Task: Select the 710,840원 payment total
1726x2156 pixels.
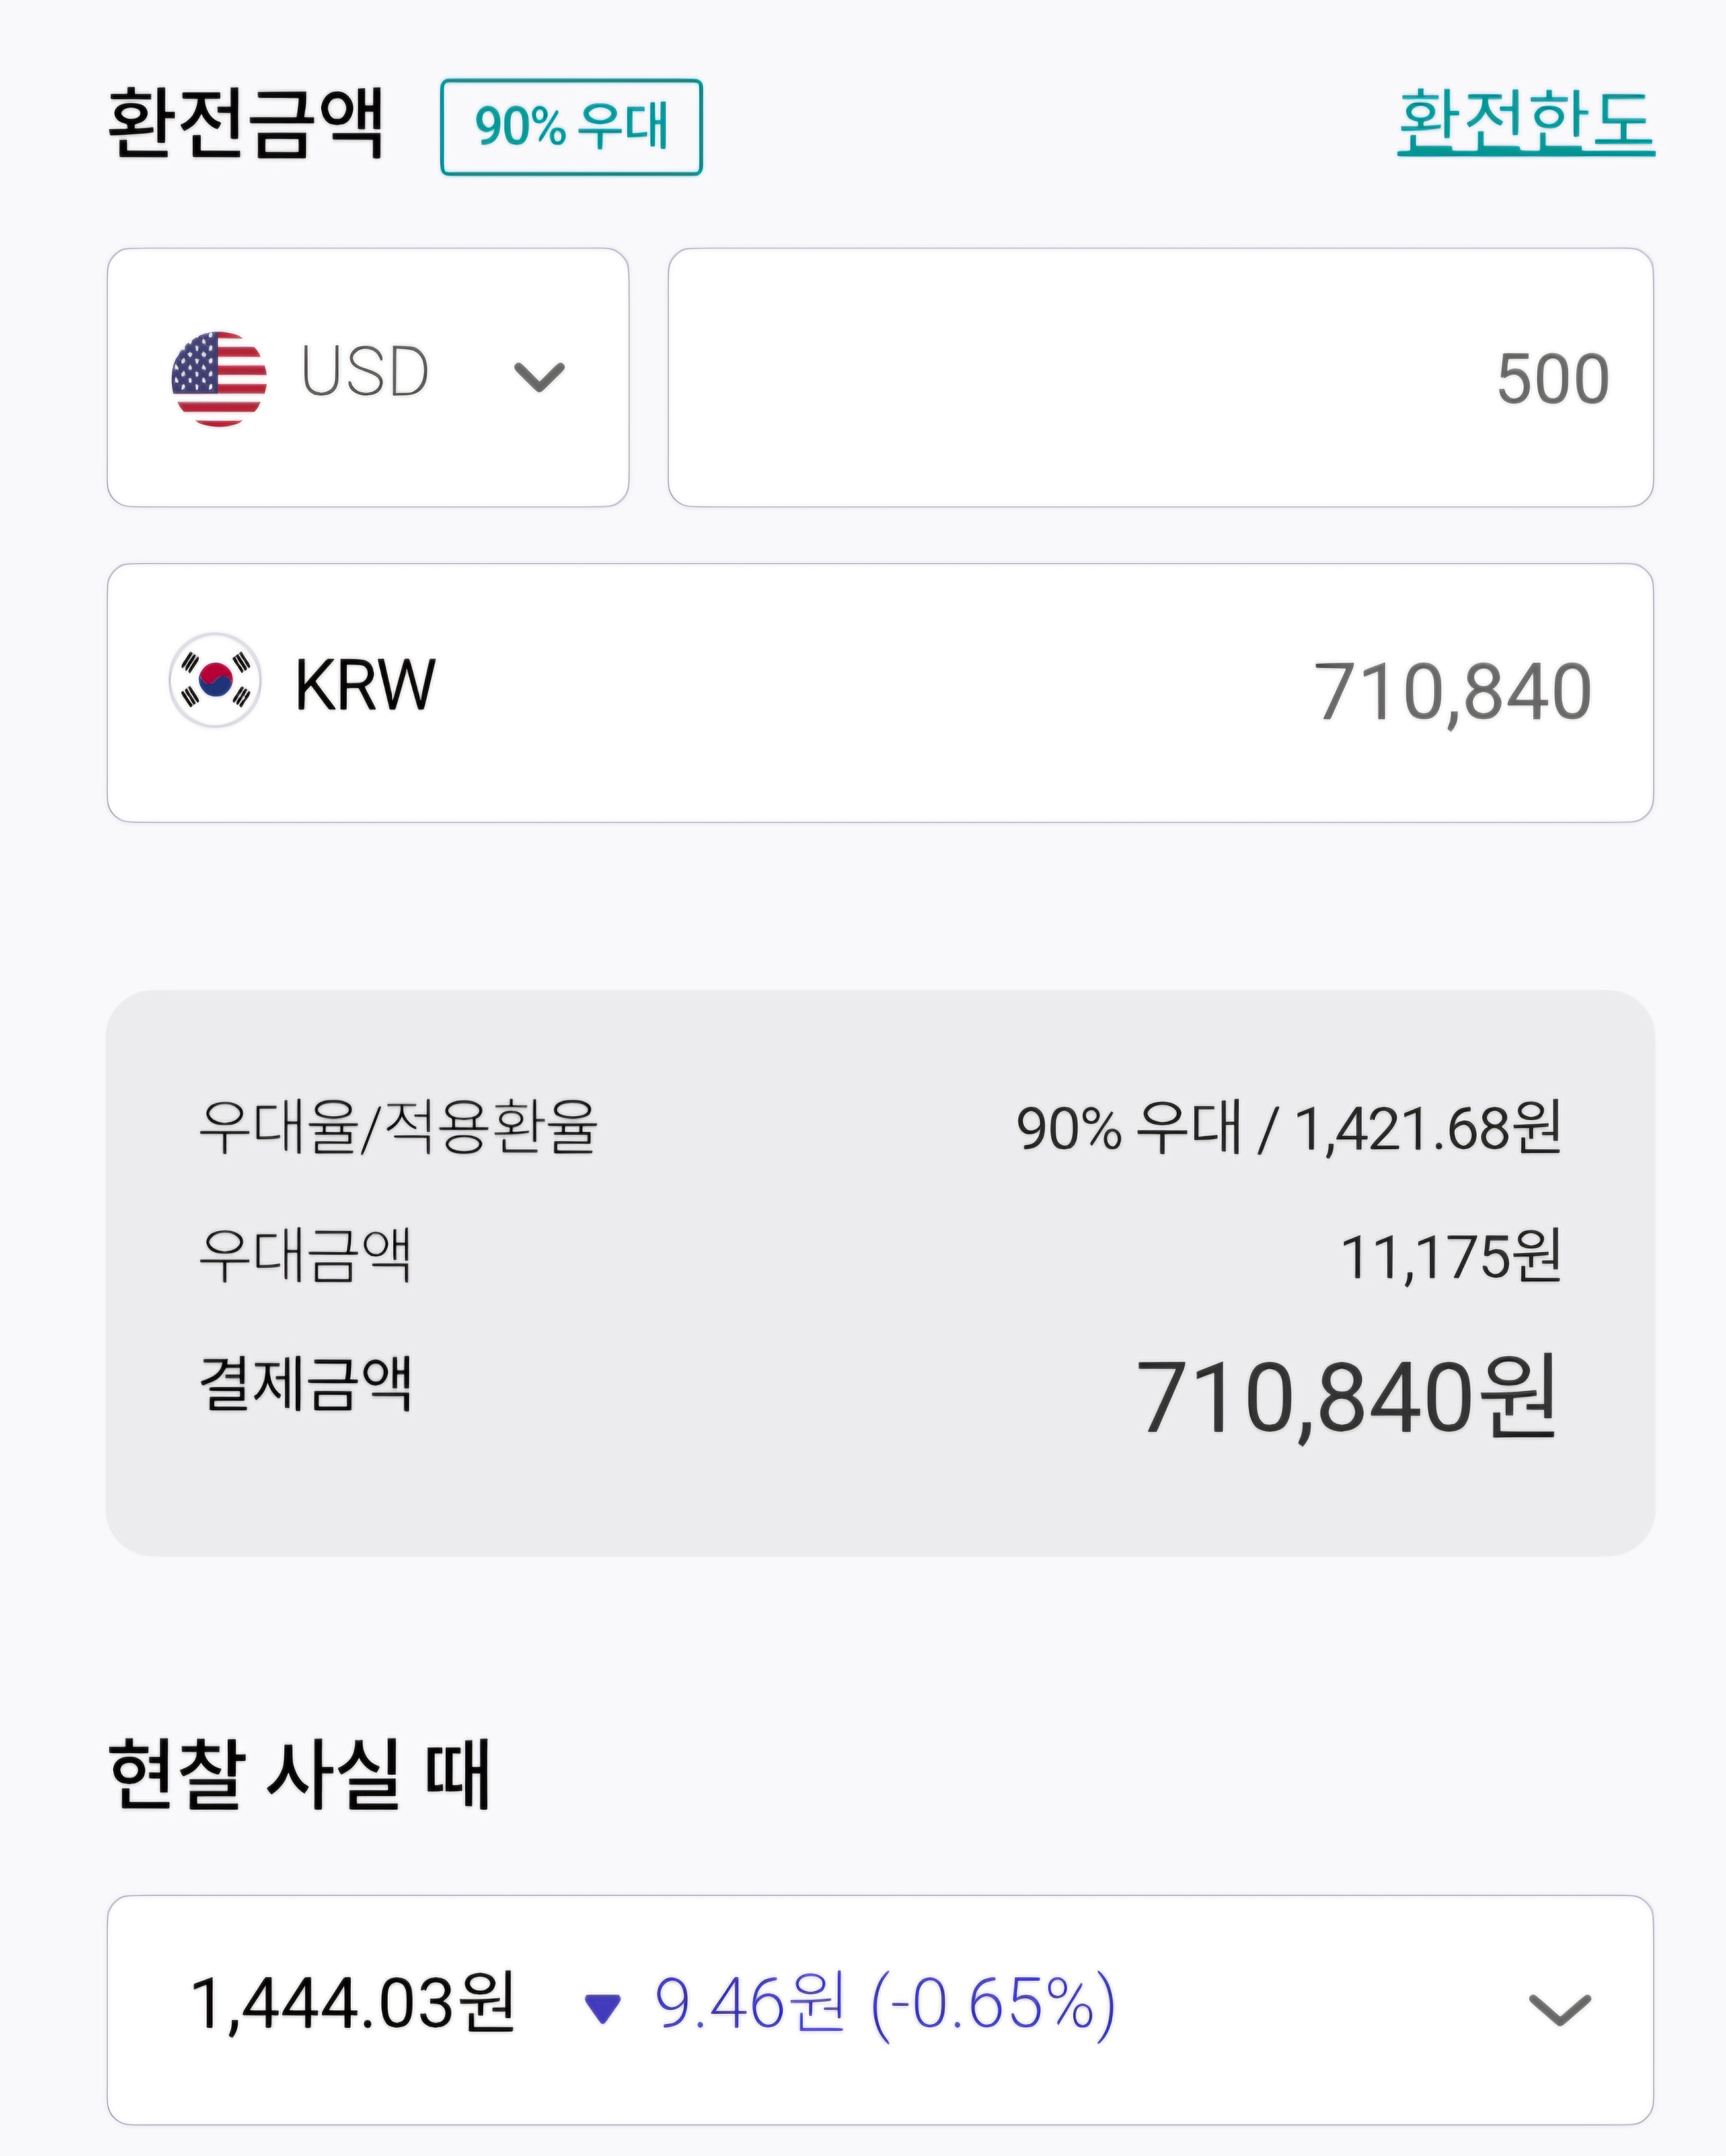Action: point(1346,1397)
